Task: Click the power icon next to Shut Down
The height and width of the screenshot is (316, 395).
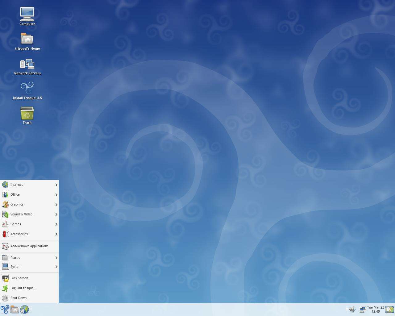Action: click(5, 298)
